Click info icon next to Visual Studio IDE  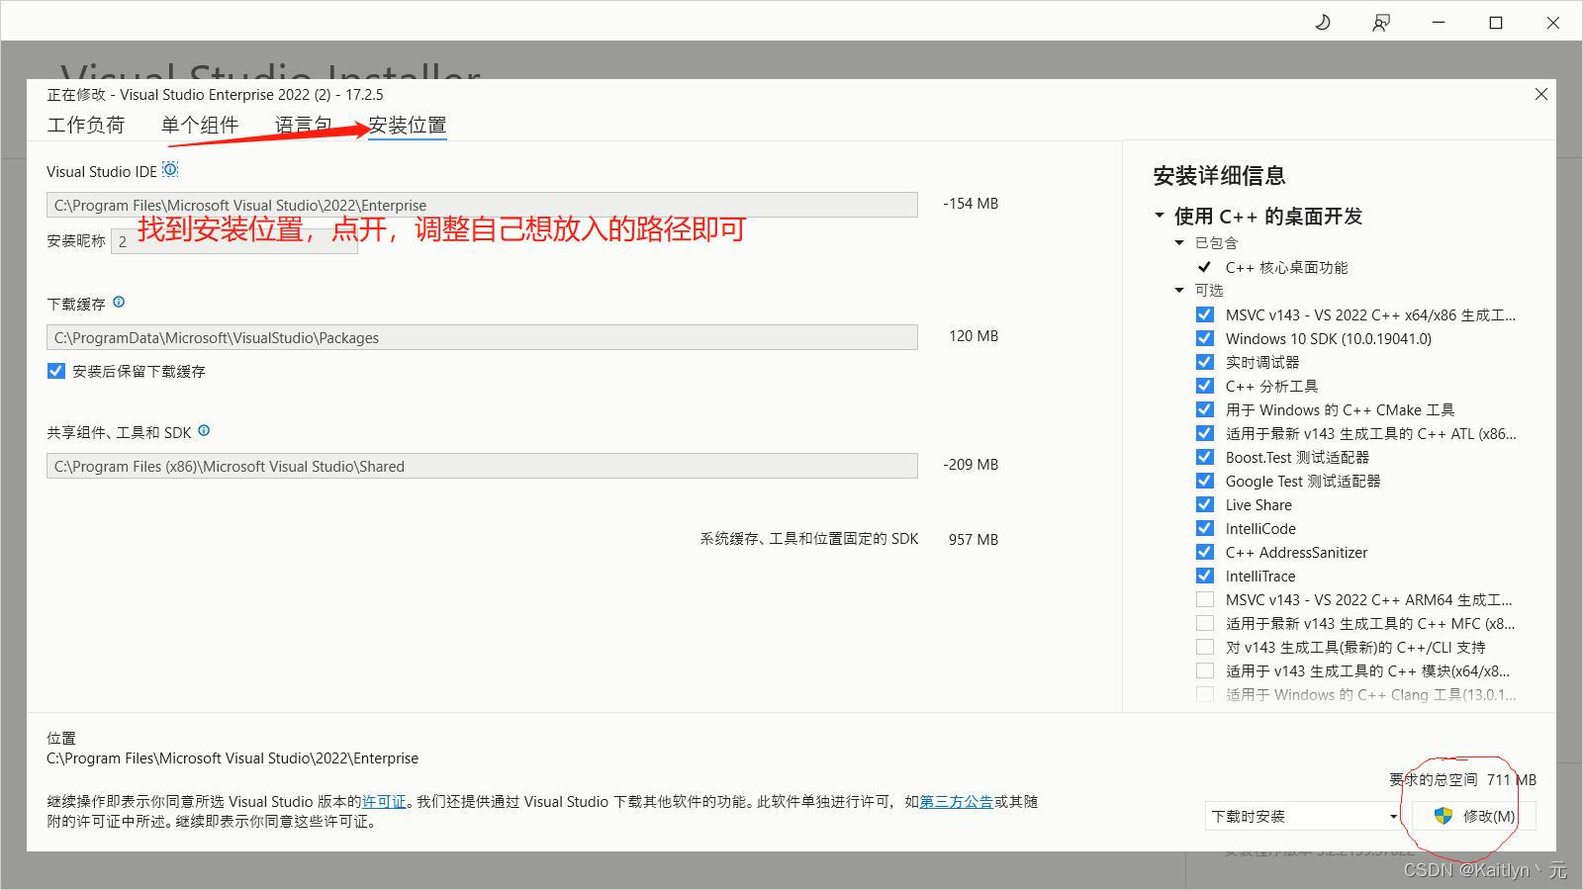click(170, 169)
